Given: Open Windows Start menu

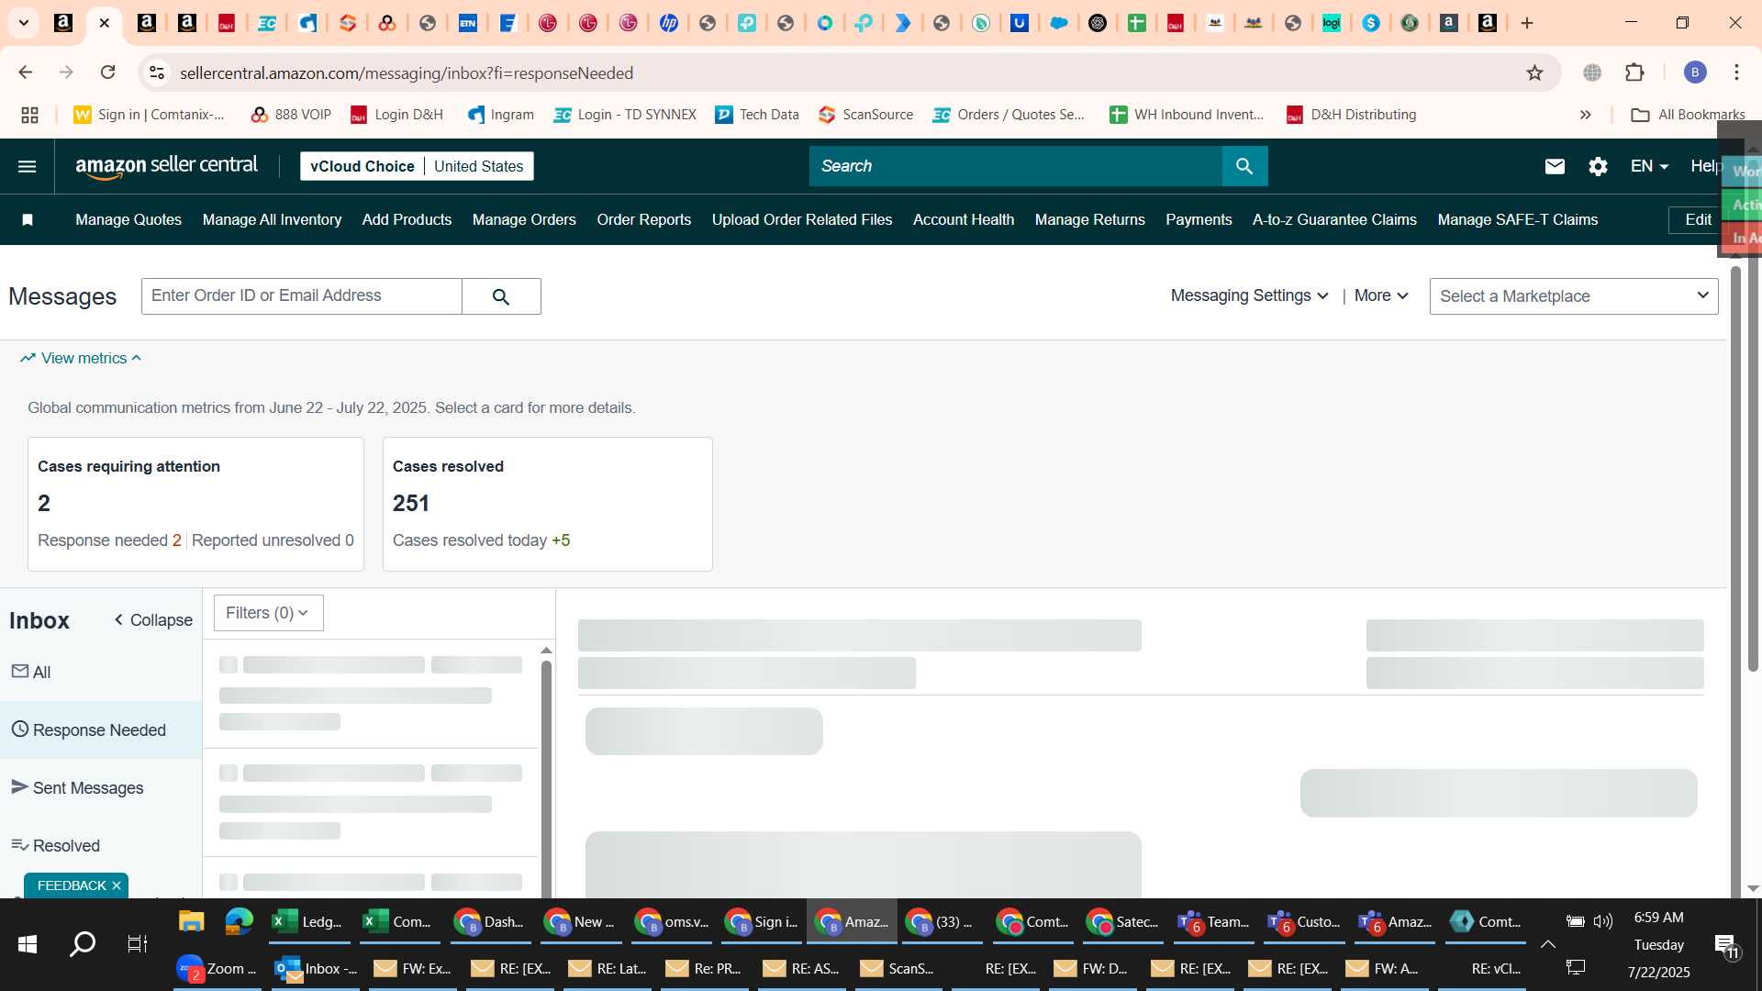Looking at the screenshot, I should point(28,943).
